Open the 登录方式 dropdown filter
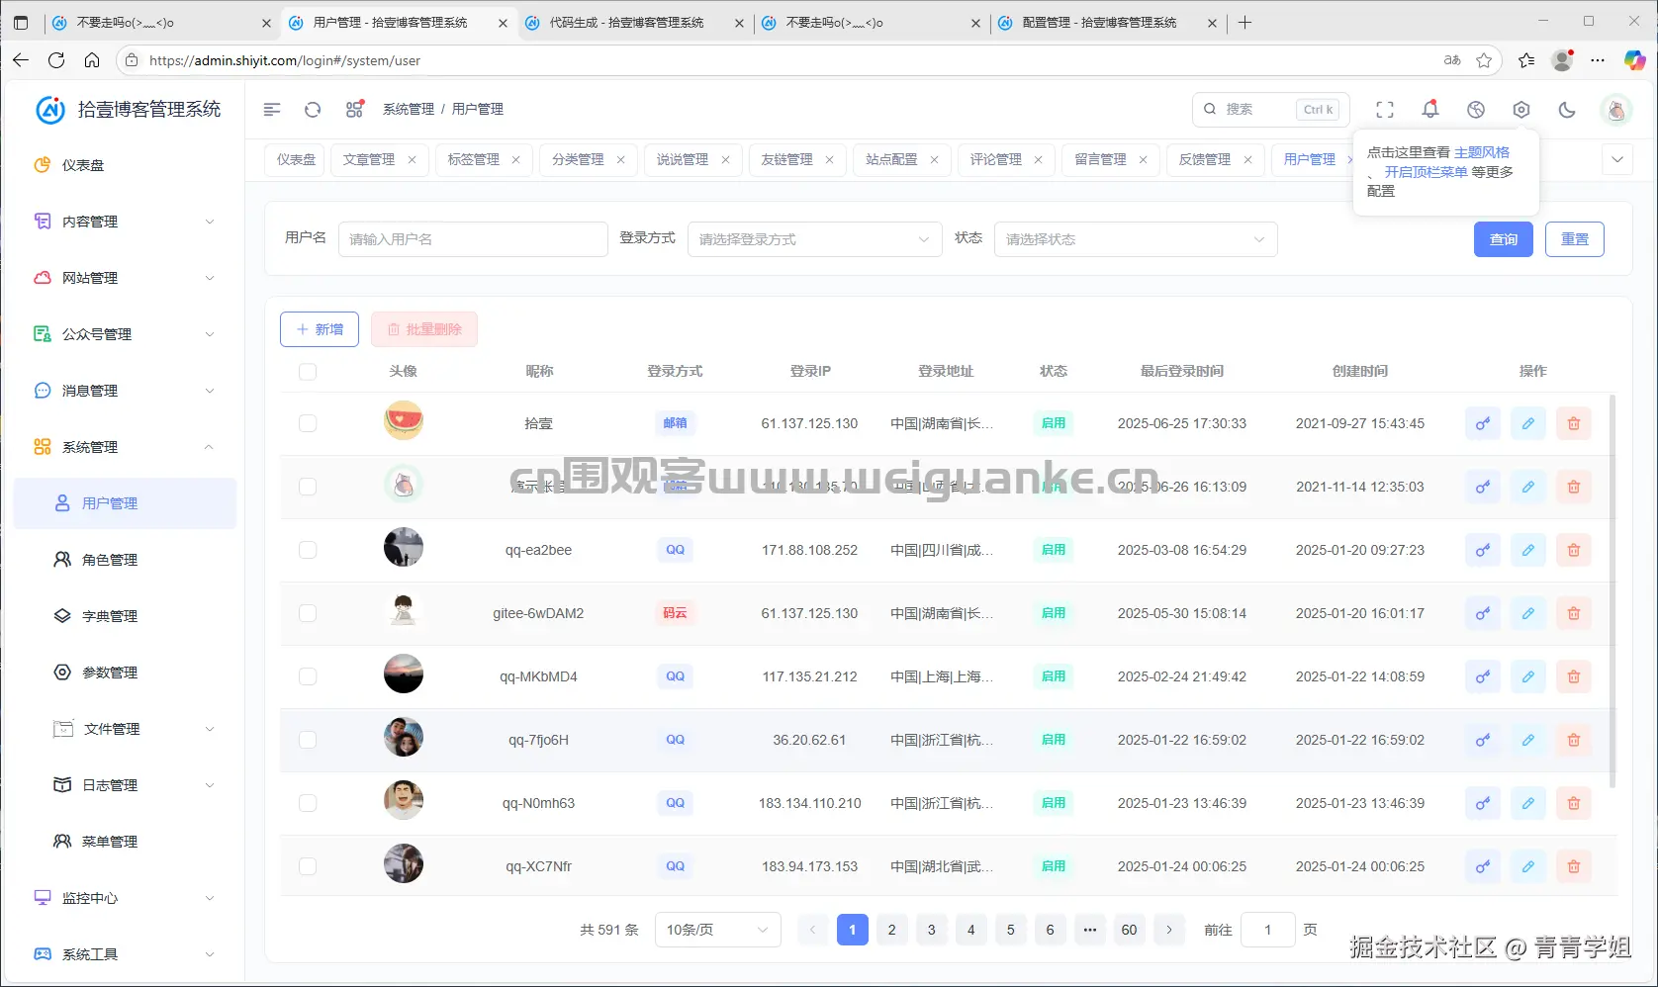The image size is (1658, 987). click(x=814, y=239)
